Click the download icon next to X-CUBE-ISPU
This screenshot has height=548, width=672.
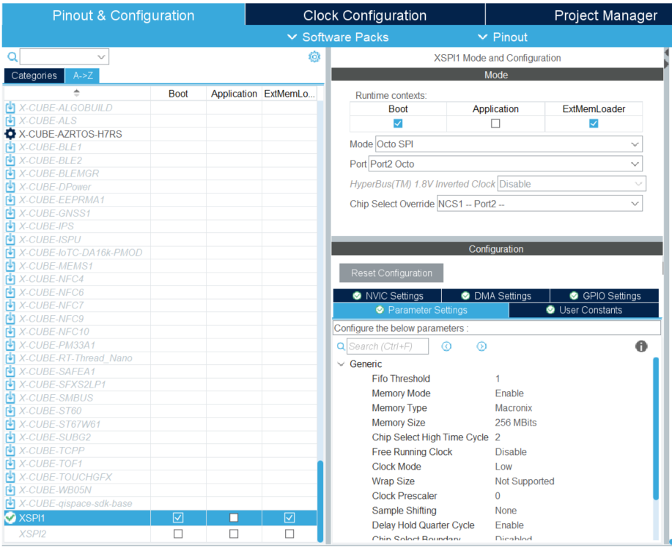coord(10,240)
